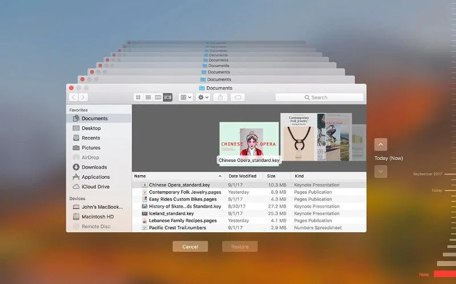The width and height of the screenshot is (456, 284).
Task: Select the red Now timeline marker
Action: [x=445, y=274]
